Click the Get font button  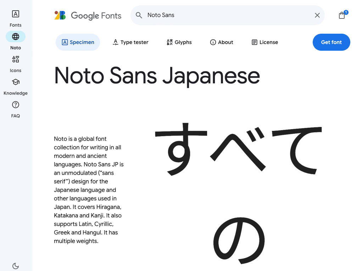point(331,42)
